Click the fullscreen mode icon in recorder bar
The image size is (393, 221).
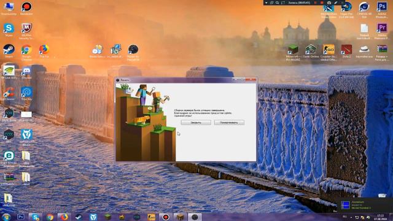coord(283,2)
